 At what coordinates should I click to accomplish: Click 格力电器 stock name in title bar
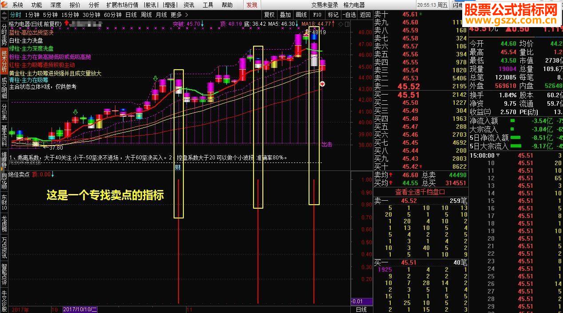tap(354, 5)
